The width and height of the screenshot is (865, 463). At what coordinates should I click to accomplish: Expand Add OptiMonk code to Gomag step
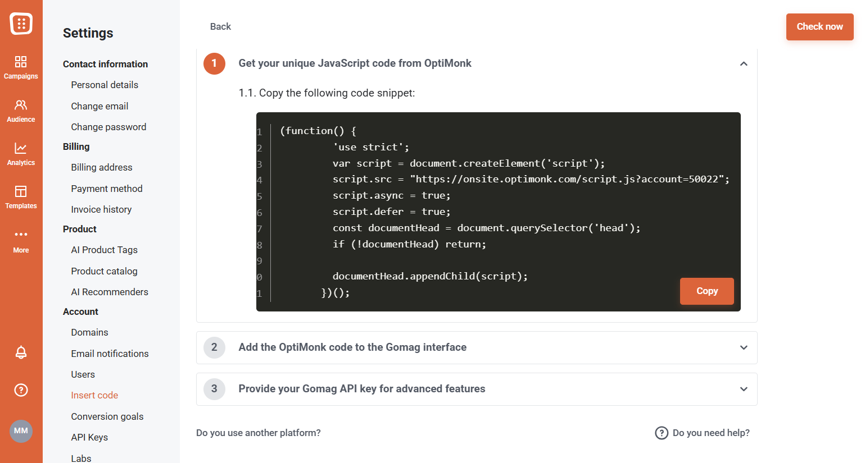tap(743, 347)
